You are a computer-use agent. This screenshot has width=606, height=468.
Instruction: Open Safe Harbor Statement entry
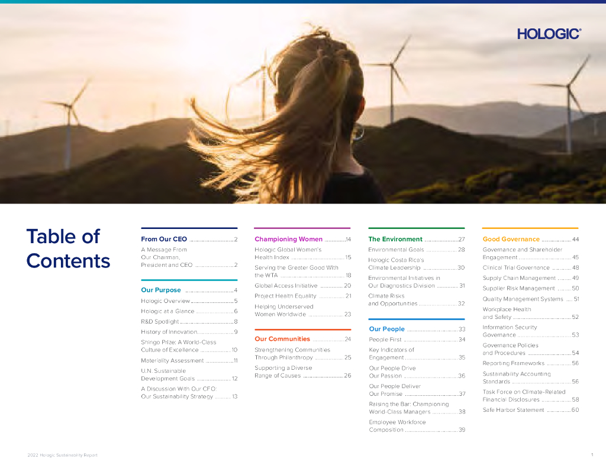point(531,410)
